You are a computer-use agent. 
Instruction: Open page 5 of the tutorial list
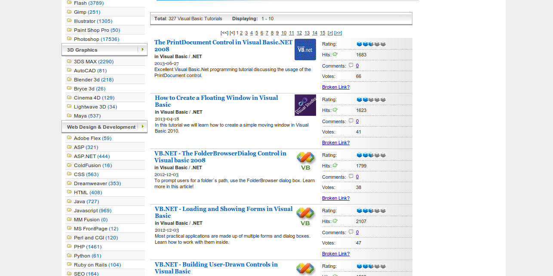pos(257,33)
